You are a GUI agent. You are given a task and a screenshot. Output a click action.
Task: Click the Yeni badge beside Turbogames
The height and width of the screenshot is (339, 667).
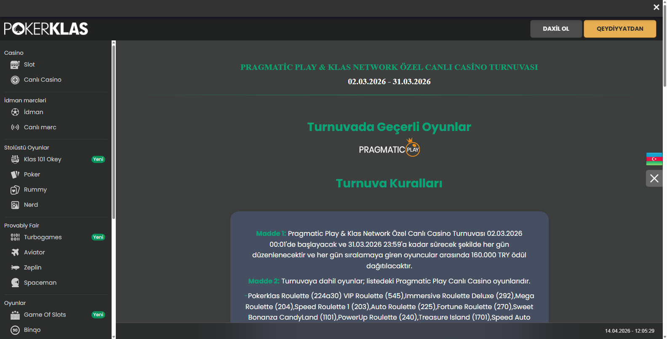pyautogui.click(x=98, y=237)
